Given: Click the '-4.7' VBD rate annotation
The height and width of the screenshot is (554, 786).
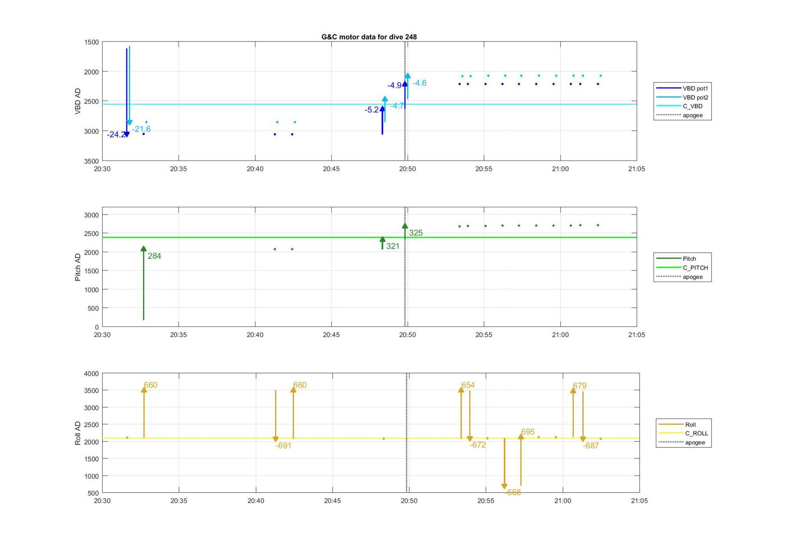Looking at the screenshot, I should click(x=397, y=106).
